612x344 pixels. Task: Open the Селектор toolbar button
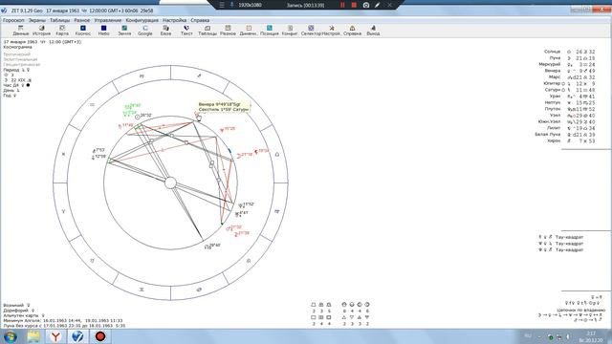[311, 31]
